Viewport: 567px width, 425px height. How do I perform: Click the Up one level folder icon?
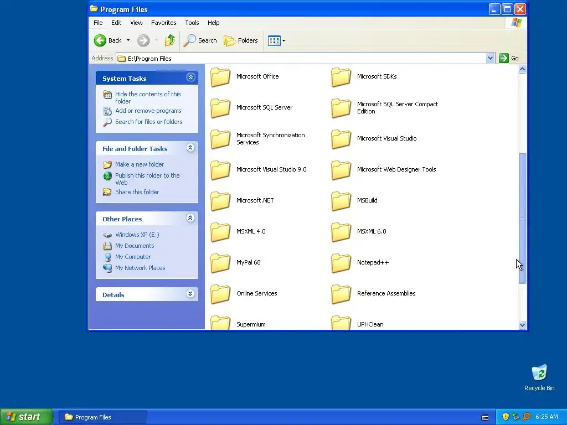pos(169,40)
